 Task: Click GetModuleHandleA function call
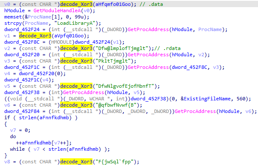tap(57, 10)
